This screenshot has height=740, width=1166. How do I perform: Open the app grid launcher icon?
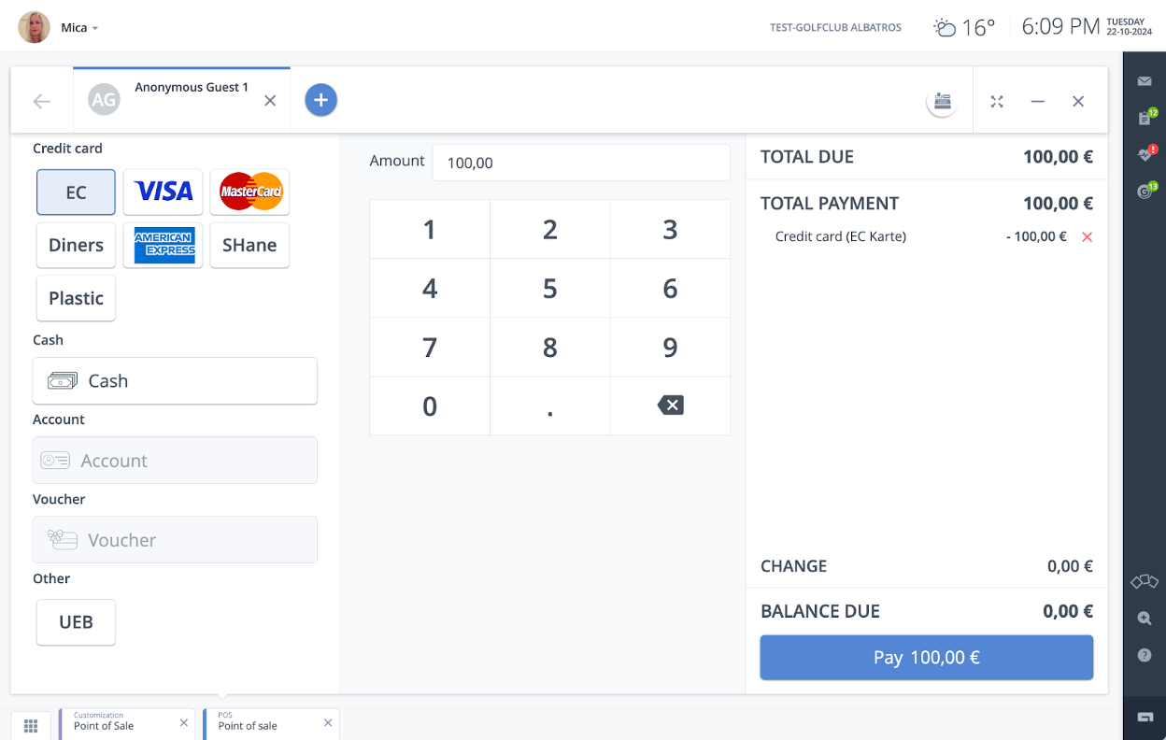click(x=31, y=725)
